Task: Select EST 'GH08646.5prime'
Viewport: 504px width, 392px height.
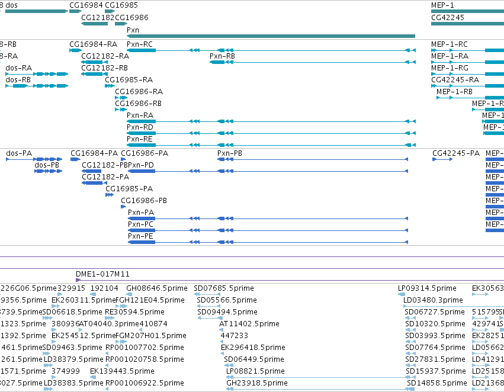Action: 157,288
